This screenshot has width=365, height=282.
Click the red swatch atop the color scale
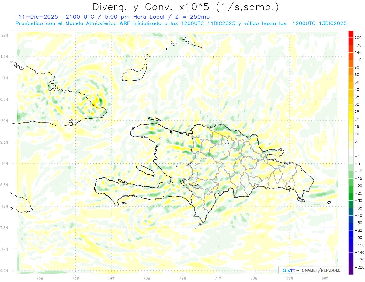pos(351,34)
